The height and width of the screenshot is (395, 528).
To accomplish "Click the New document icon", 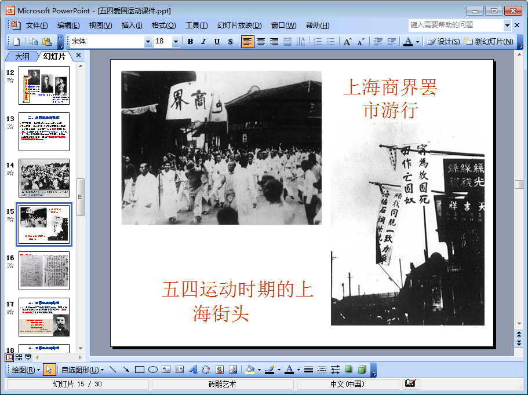I will (16, 42).
